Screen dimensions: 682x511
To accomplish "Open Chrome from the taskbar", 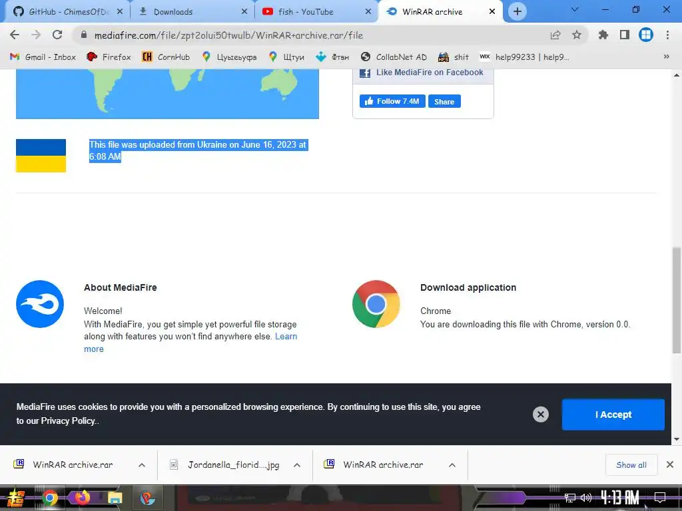I will coord(49,498).
